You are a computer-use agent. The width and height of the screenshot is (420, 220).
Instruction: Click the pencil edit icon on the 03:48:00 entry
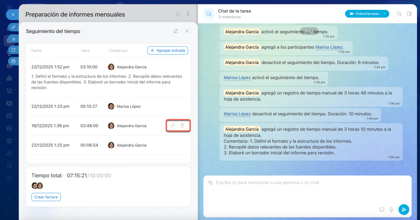173,125
